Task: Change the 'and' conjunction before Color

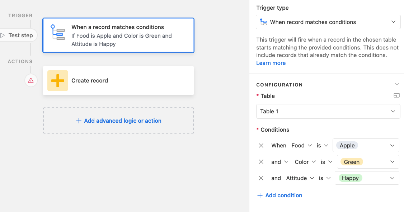Action: click(x=279, y=162)
